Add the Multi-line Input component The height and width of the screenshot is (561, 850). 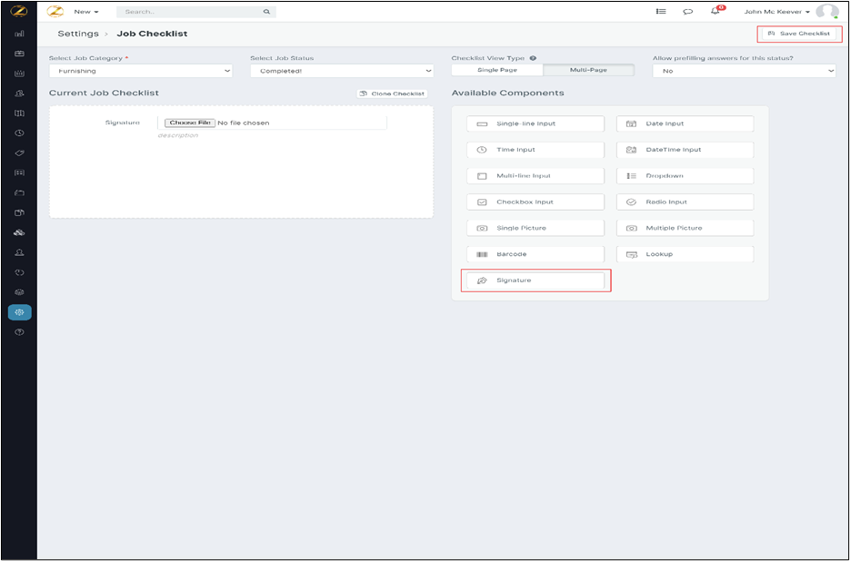click(x=535, y=176)
